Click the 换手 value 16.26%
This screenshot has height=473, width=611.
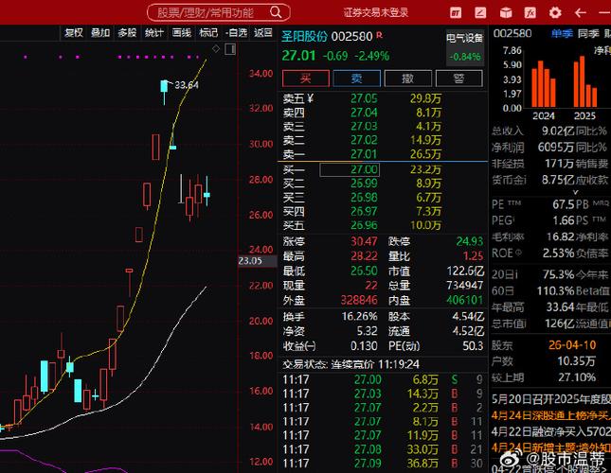tap(359, 316)
